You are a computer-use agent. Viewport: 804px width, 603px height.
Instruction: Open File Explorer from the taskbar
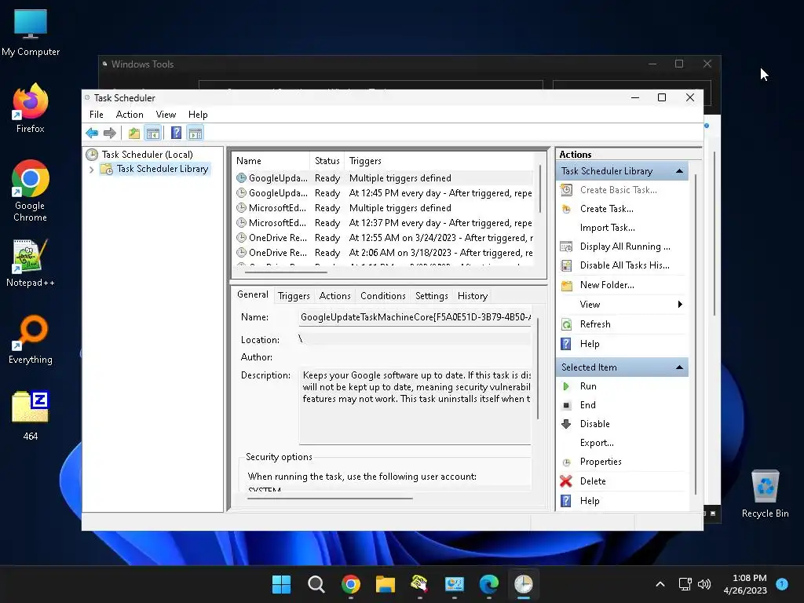[385, 584]
